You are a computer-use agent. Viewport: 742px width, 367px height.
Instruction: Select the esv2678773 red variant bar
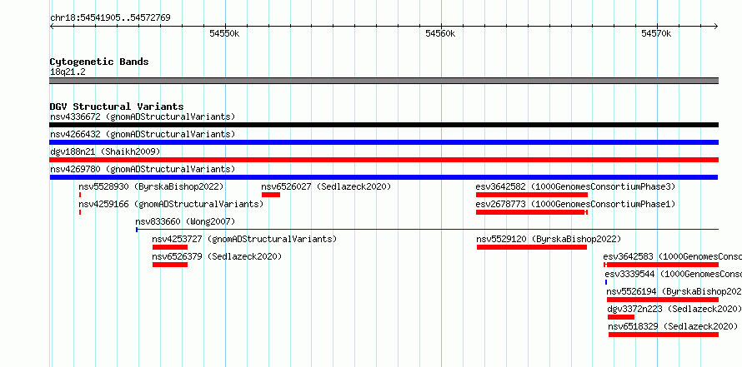point(532,212)
